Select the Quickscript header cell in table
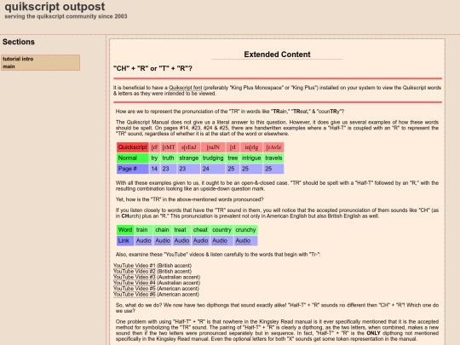This screenshot has height=345, width=460. tap(133, 147)
